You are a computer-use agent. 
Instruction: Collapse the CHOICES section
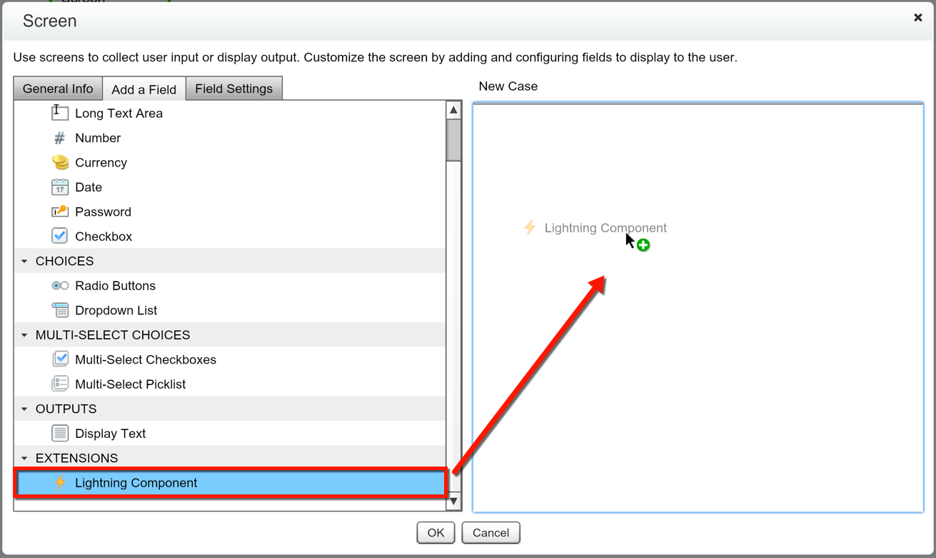coord(24,261)
